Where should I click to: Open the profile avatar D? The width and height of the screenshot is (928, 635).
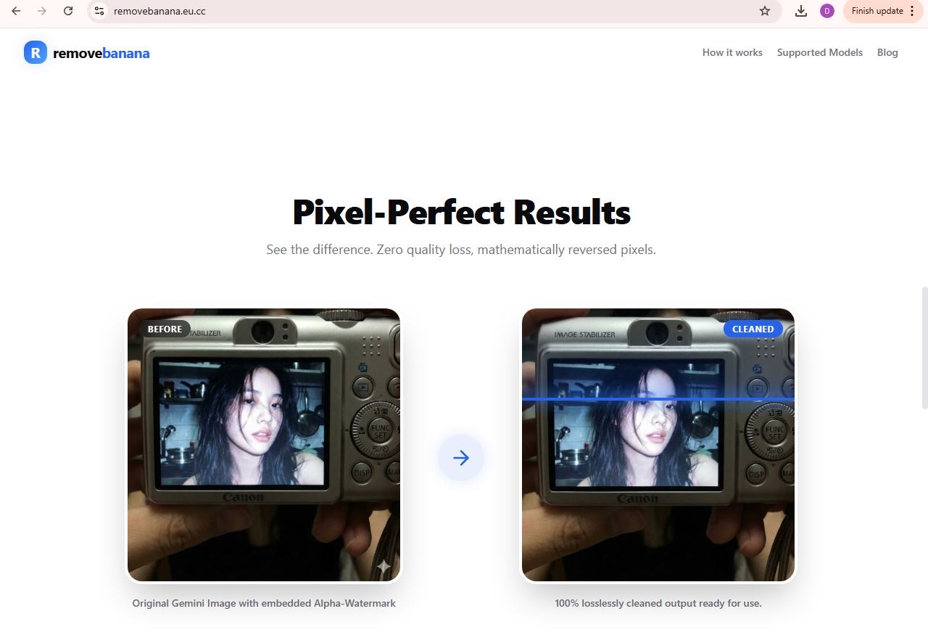[827, 11]
